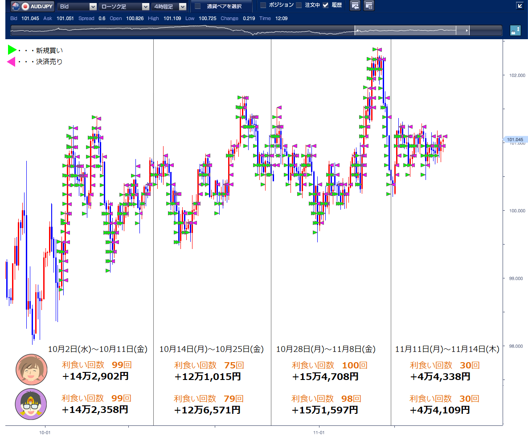Click the profit text +15万4,708円
The width and height of the screenshot is (528, 441).
click(x=325, y=376)
